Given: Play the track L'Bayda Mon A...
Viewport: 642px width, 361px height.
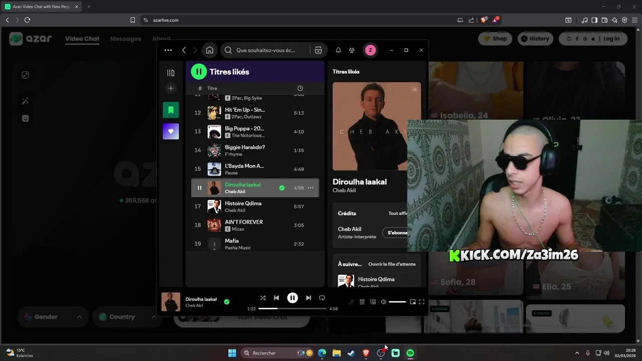Looking at the screenshot, I should (256, 169).
